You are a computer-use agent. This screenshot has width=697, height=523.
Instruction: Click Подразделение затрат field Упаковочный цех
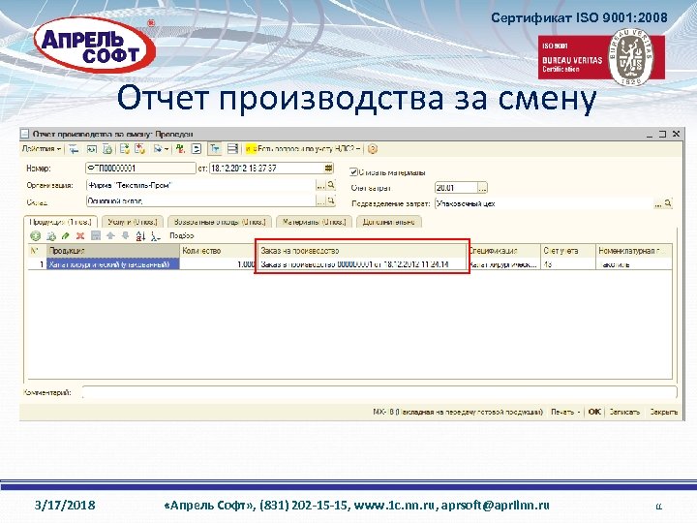[x=544, y=203]
